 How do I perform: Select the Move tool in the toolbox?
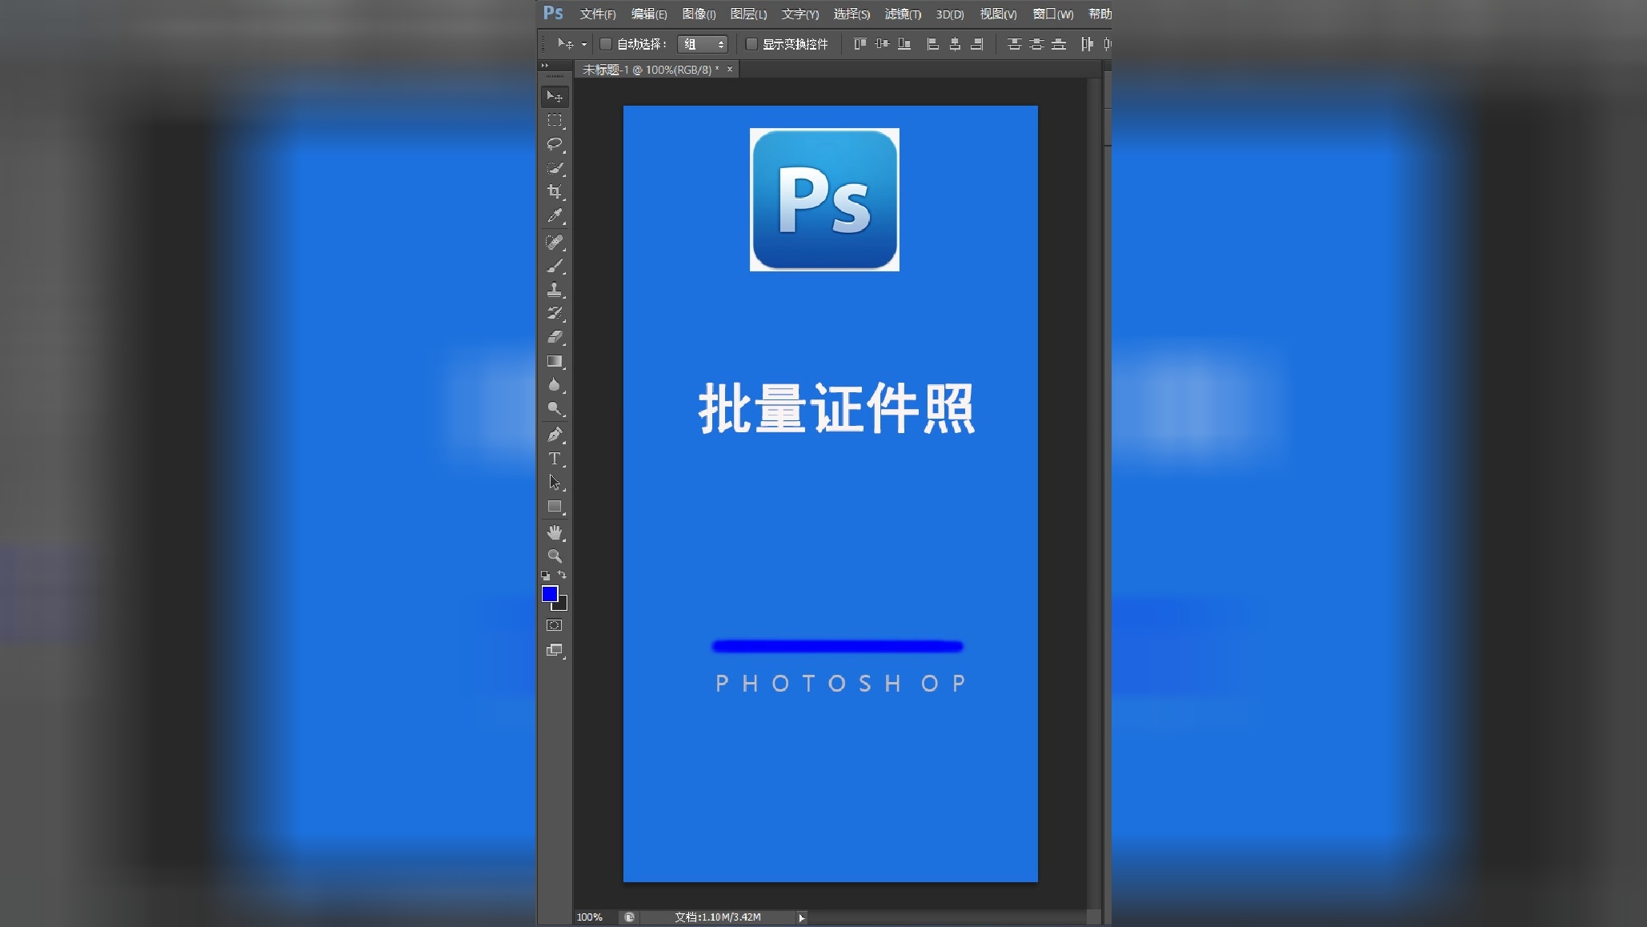tap(555, 96)
